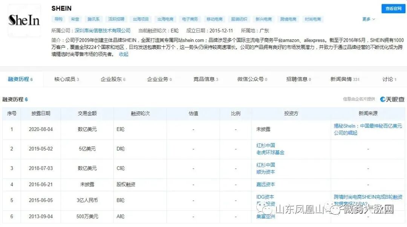Select the date cell 2020-08-04
407x227 pixels.
[x=41, y=129]
